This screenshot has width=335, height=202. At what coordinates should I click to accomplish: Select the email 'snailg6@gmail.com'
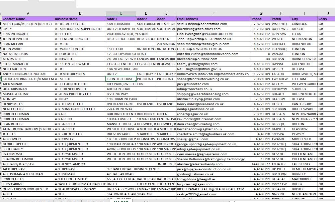214,139
